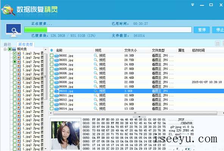Tick the checkbox for 06006.jpg
224x151 pixels.
(x=51, y=73)
